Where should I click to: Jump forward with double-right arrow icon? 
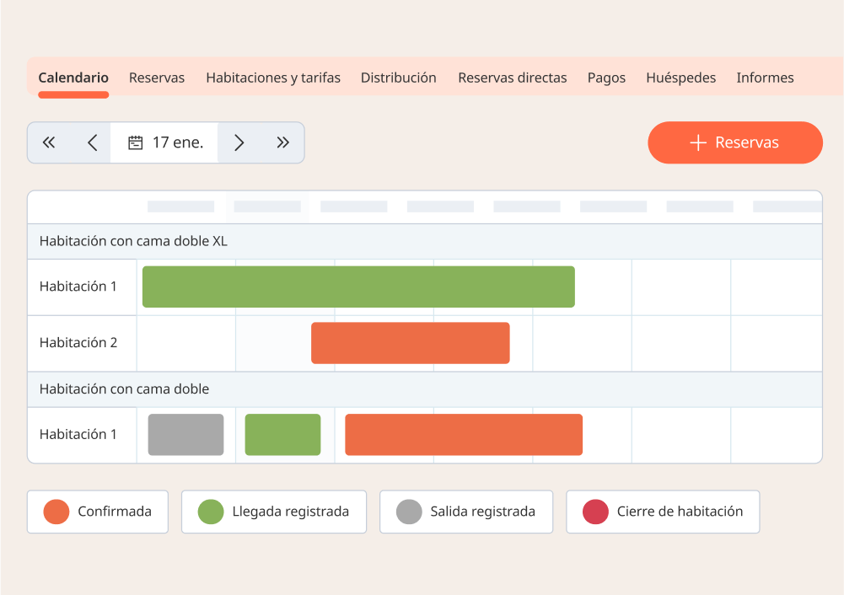[x=283, y=143]
